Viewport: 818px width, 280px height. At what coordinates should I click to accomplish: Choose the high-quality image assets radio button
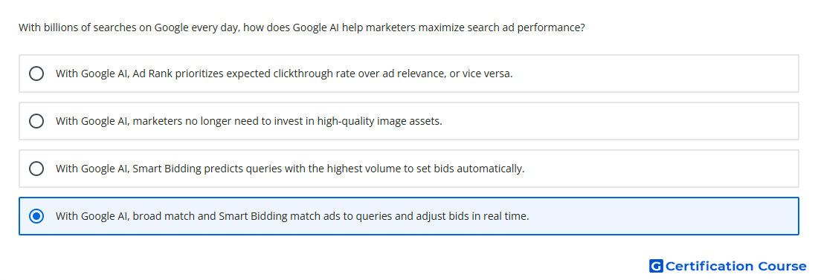(36, 121)
